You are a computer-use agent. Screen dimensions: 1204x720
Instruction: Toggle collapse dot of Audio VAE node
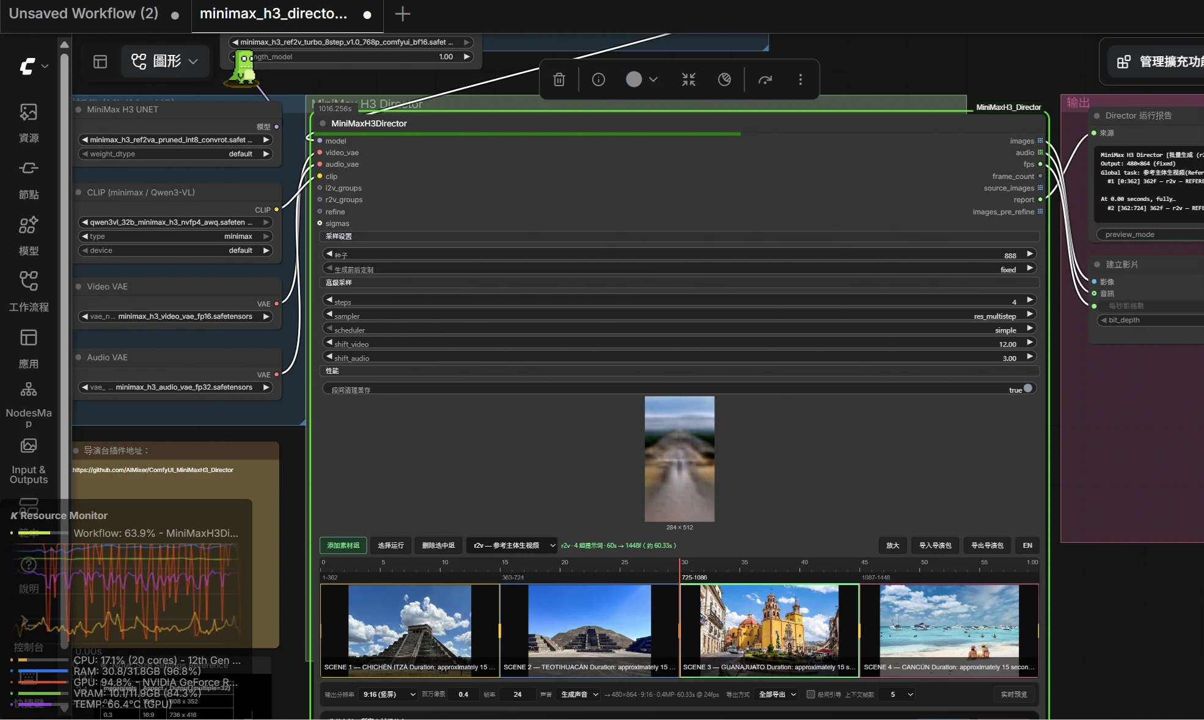(78, 357)
